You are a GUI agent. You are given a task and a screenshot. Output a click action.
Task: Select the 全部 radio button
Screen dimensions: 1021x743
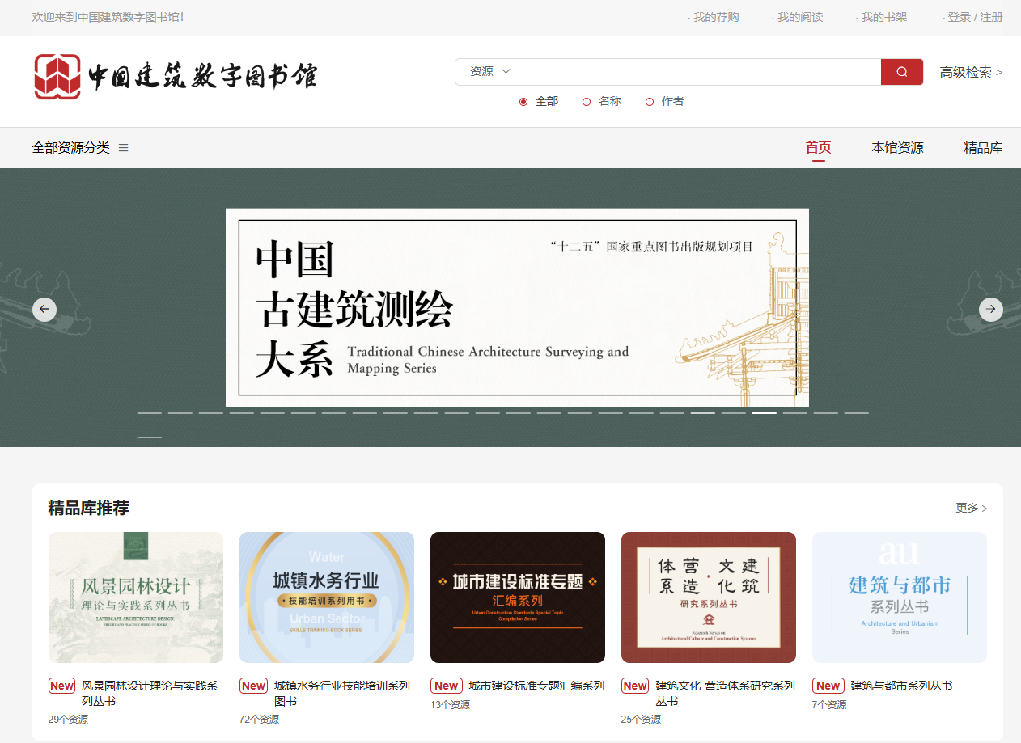pyautogui.click(x=523, y=102)
